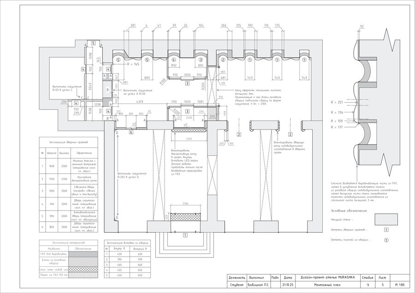Select the R = 734 radius label

coord(337,112)
